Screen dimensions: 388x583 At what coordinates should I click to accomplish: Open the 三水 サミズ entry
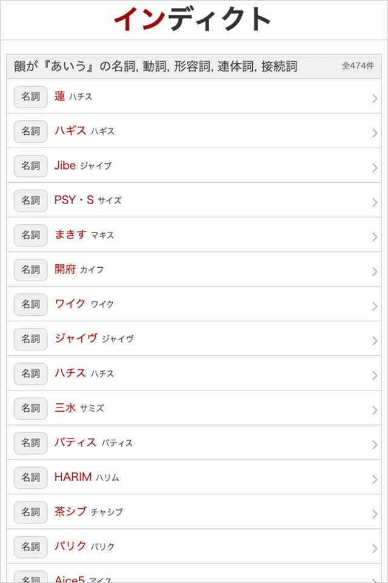pyautogui.click(x=79, y=408)
